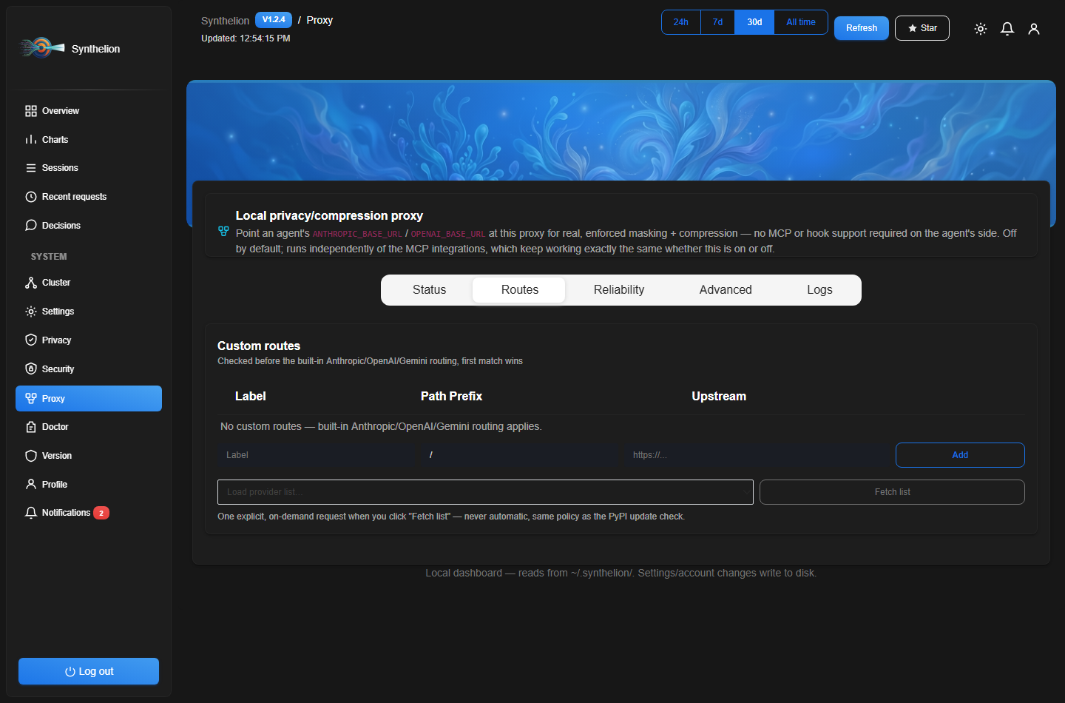Image resolution: width=1065 pixels, height=703 pixels.
Task: Select the All time range
Action: (x=801, y=22)
